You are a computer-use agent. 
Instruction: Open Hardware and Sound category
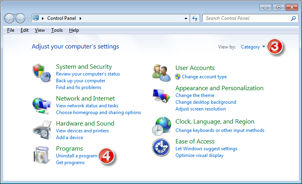[85, 124]
